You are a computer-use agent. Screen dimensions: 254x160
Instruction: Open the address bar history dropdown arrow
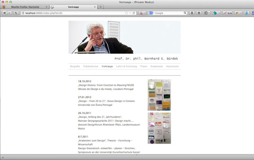point(130,13)
